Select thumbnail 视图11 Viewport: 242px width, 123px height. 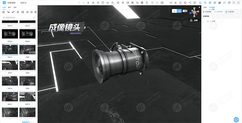pos(10,96)
